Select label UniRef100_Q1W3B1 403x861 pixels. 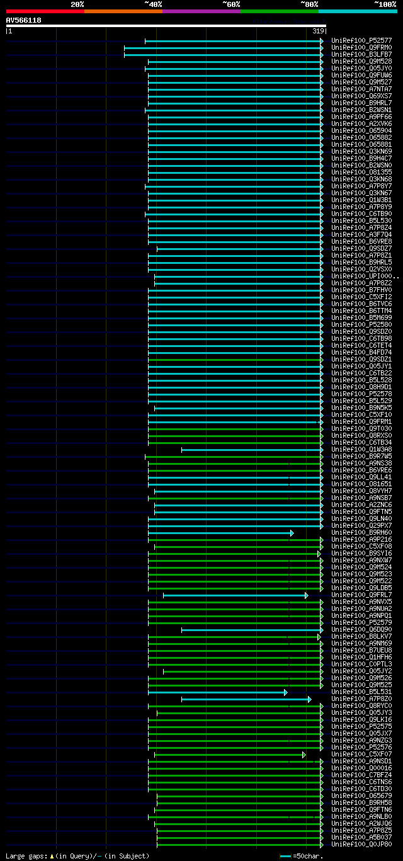[x=361, y=200]
